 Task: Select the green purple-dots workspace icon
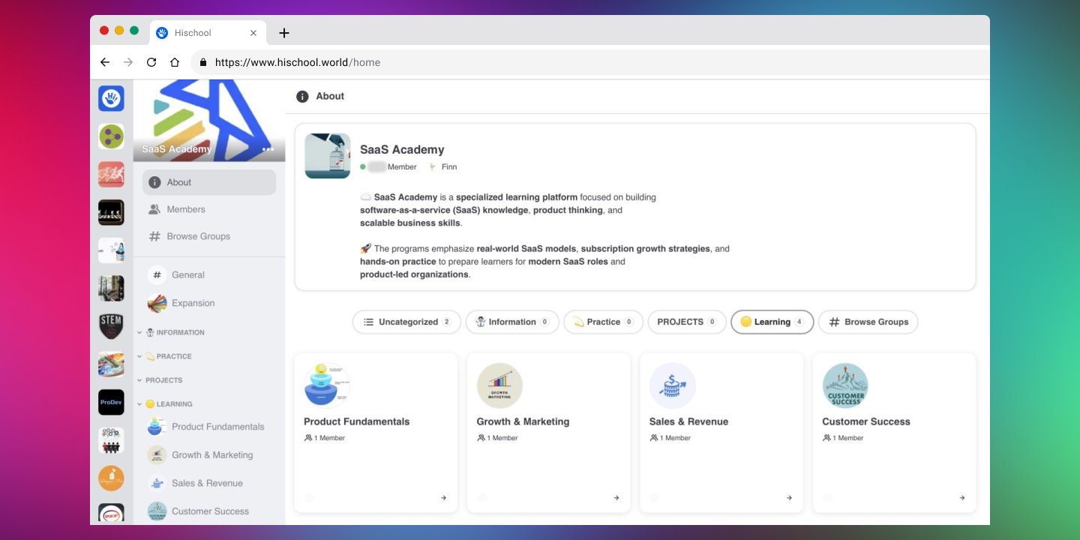click(111, 136)
